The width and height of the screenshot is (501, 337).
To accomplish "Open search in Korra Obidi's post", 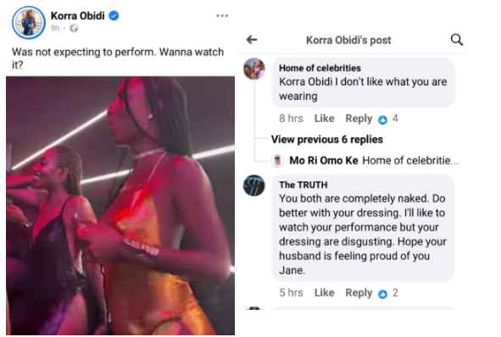I will click(x=457, y=40).
